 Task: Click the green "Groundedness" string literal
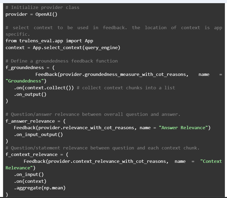pos(26,81)
